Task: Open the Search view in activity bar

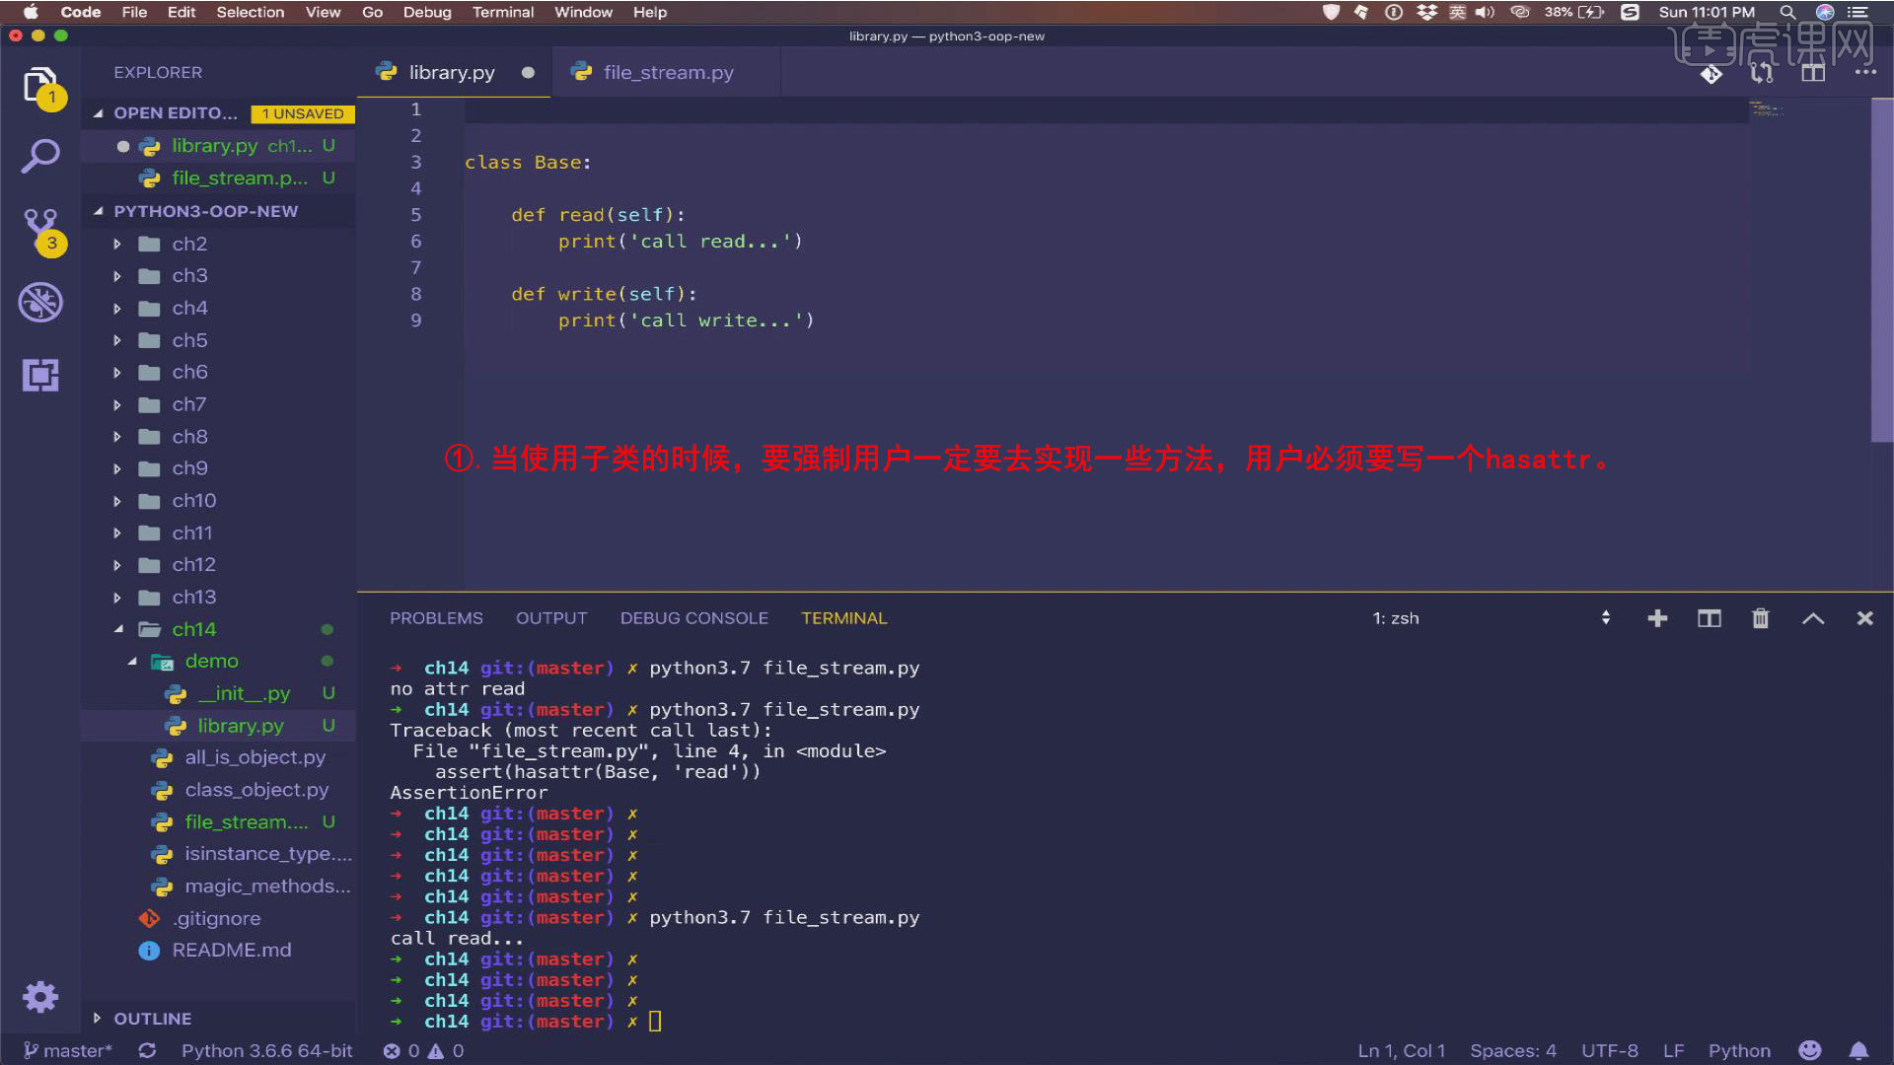Action: (40, 156)
